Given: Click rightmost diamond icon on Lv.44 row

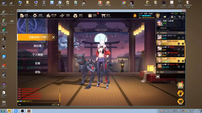Looking at the screenshot, I should click(183, 38).
